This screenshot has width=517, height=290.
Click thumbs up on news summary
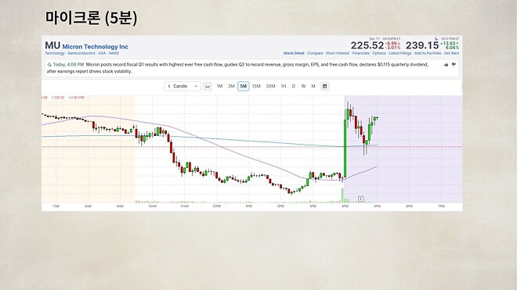(446, 65)
